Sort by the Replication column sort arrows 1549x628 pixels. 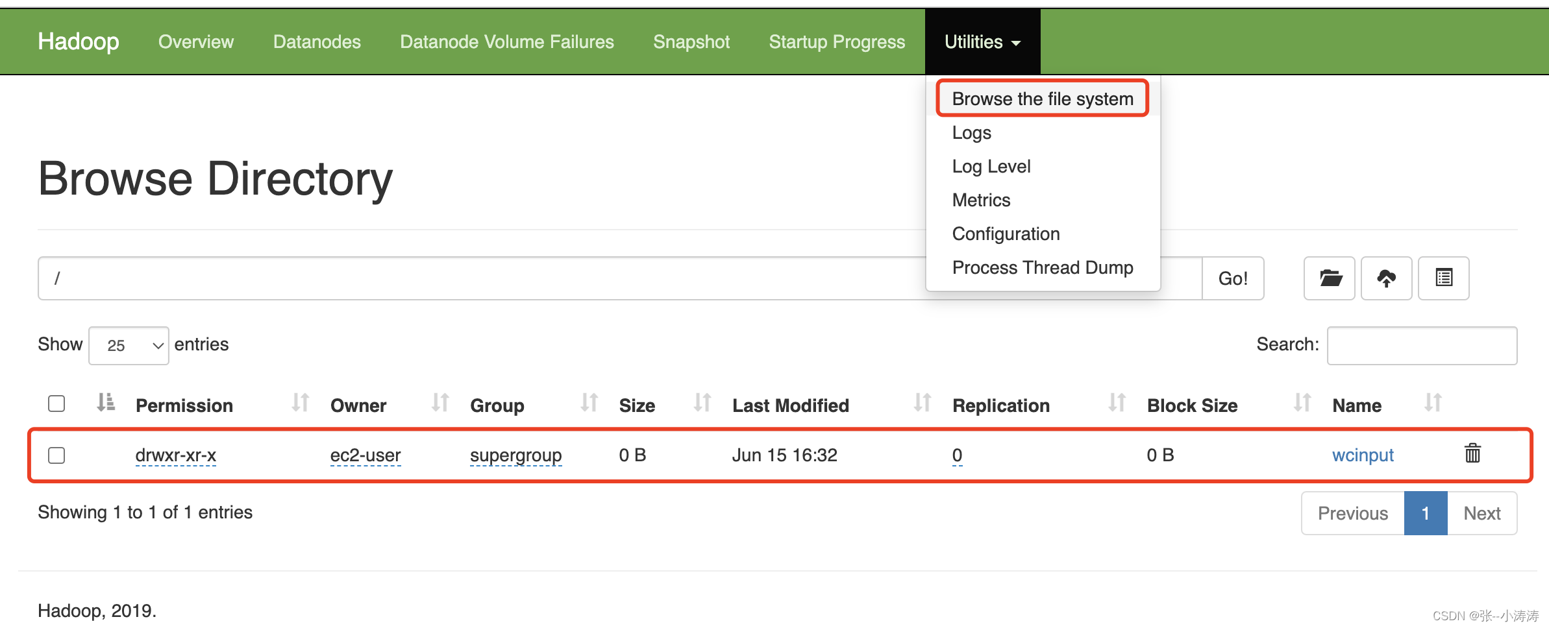click(x=1117, y=403)
